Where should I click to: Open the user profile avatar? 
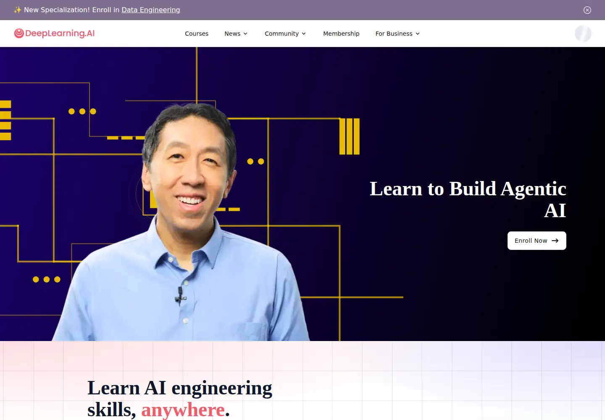point(583,34)
